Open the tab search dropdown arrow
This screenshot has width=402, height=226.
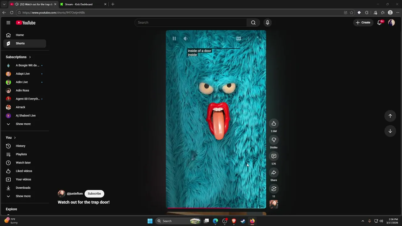pyautogui.click(x=4, y=4)
